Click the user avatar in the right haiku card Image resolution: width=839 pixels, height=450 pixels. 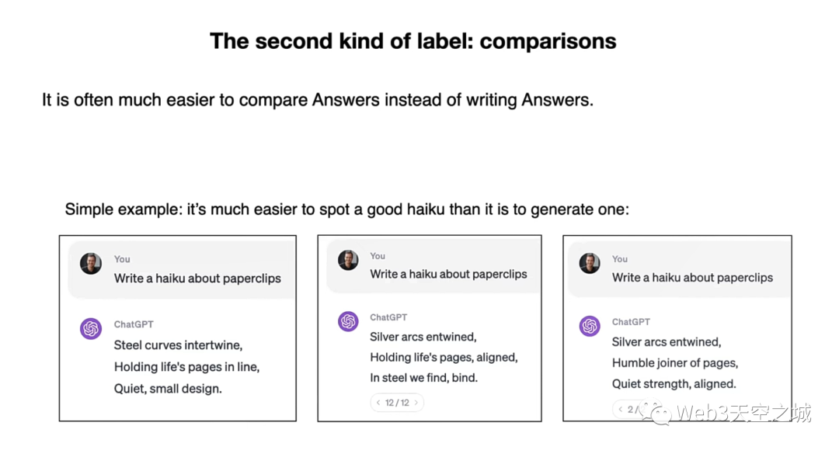point(590,264)
